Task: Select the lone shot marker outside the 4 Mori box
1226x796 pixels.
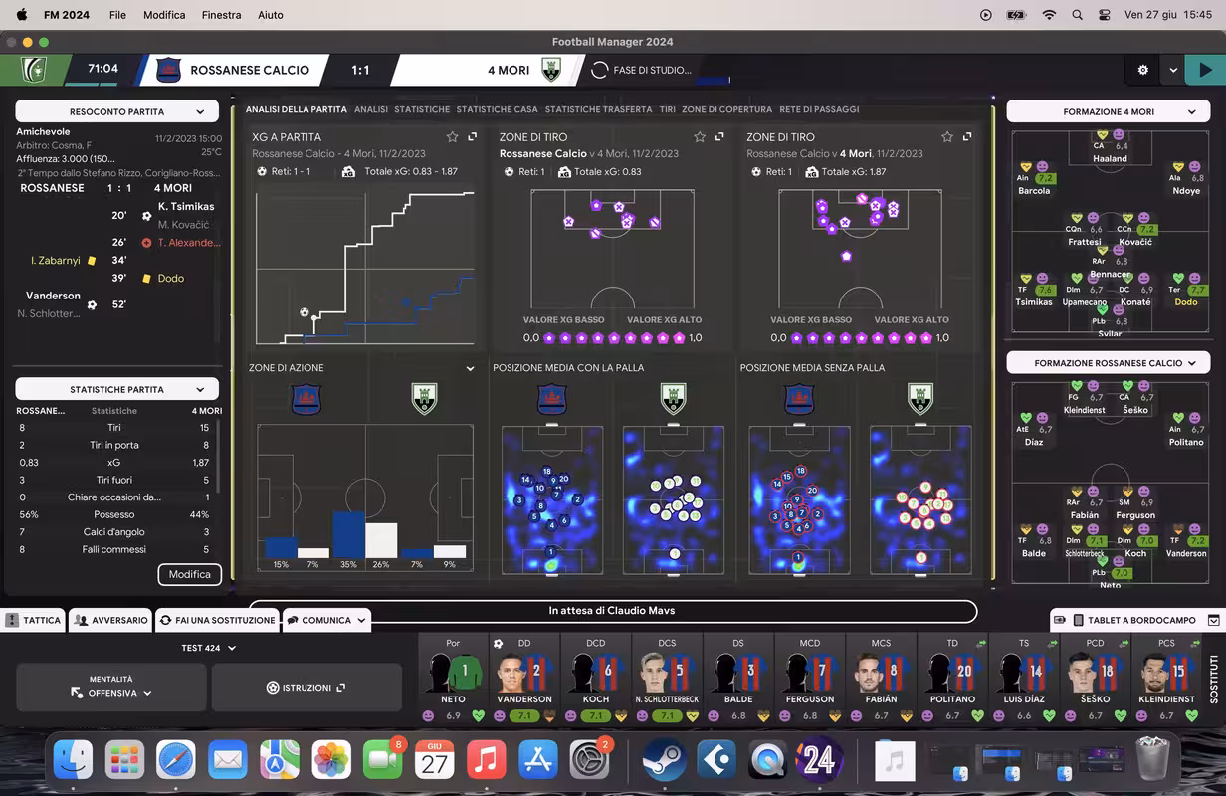Action: (846, 256)
